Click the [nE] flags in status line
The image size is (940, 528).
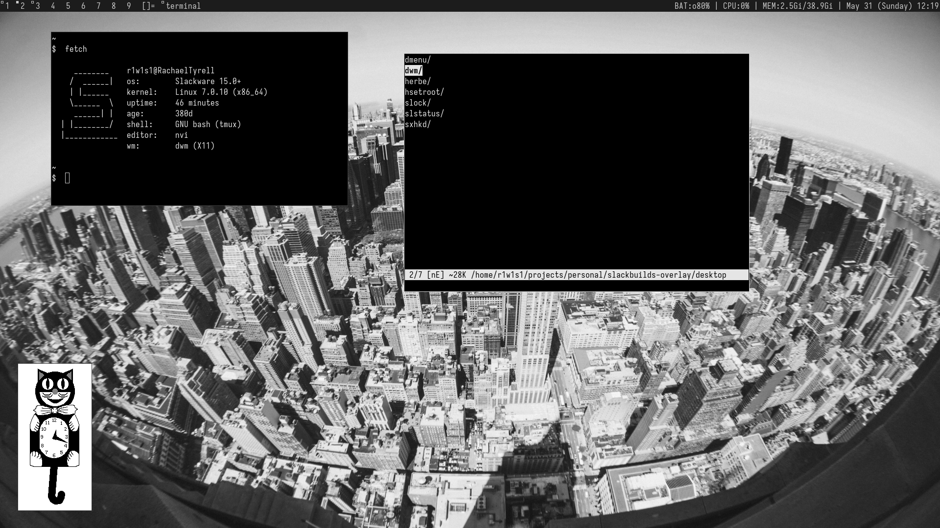pos(435,275)
